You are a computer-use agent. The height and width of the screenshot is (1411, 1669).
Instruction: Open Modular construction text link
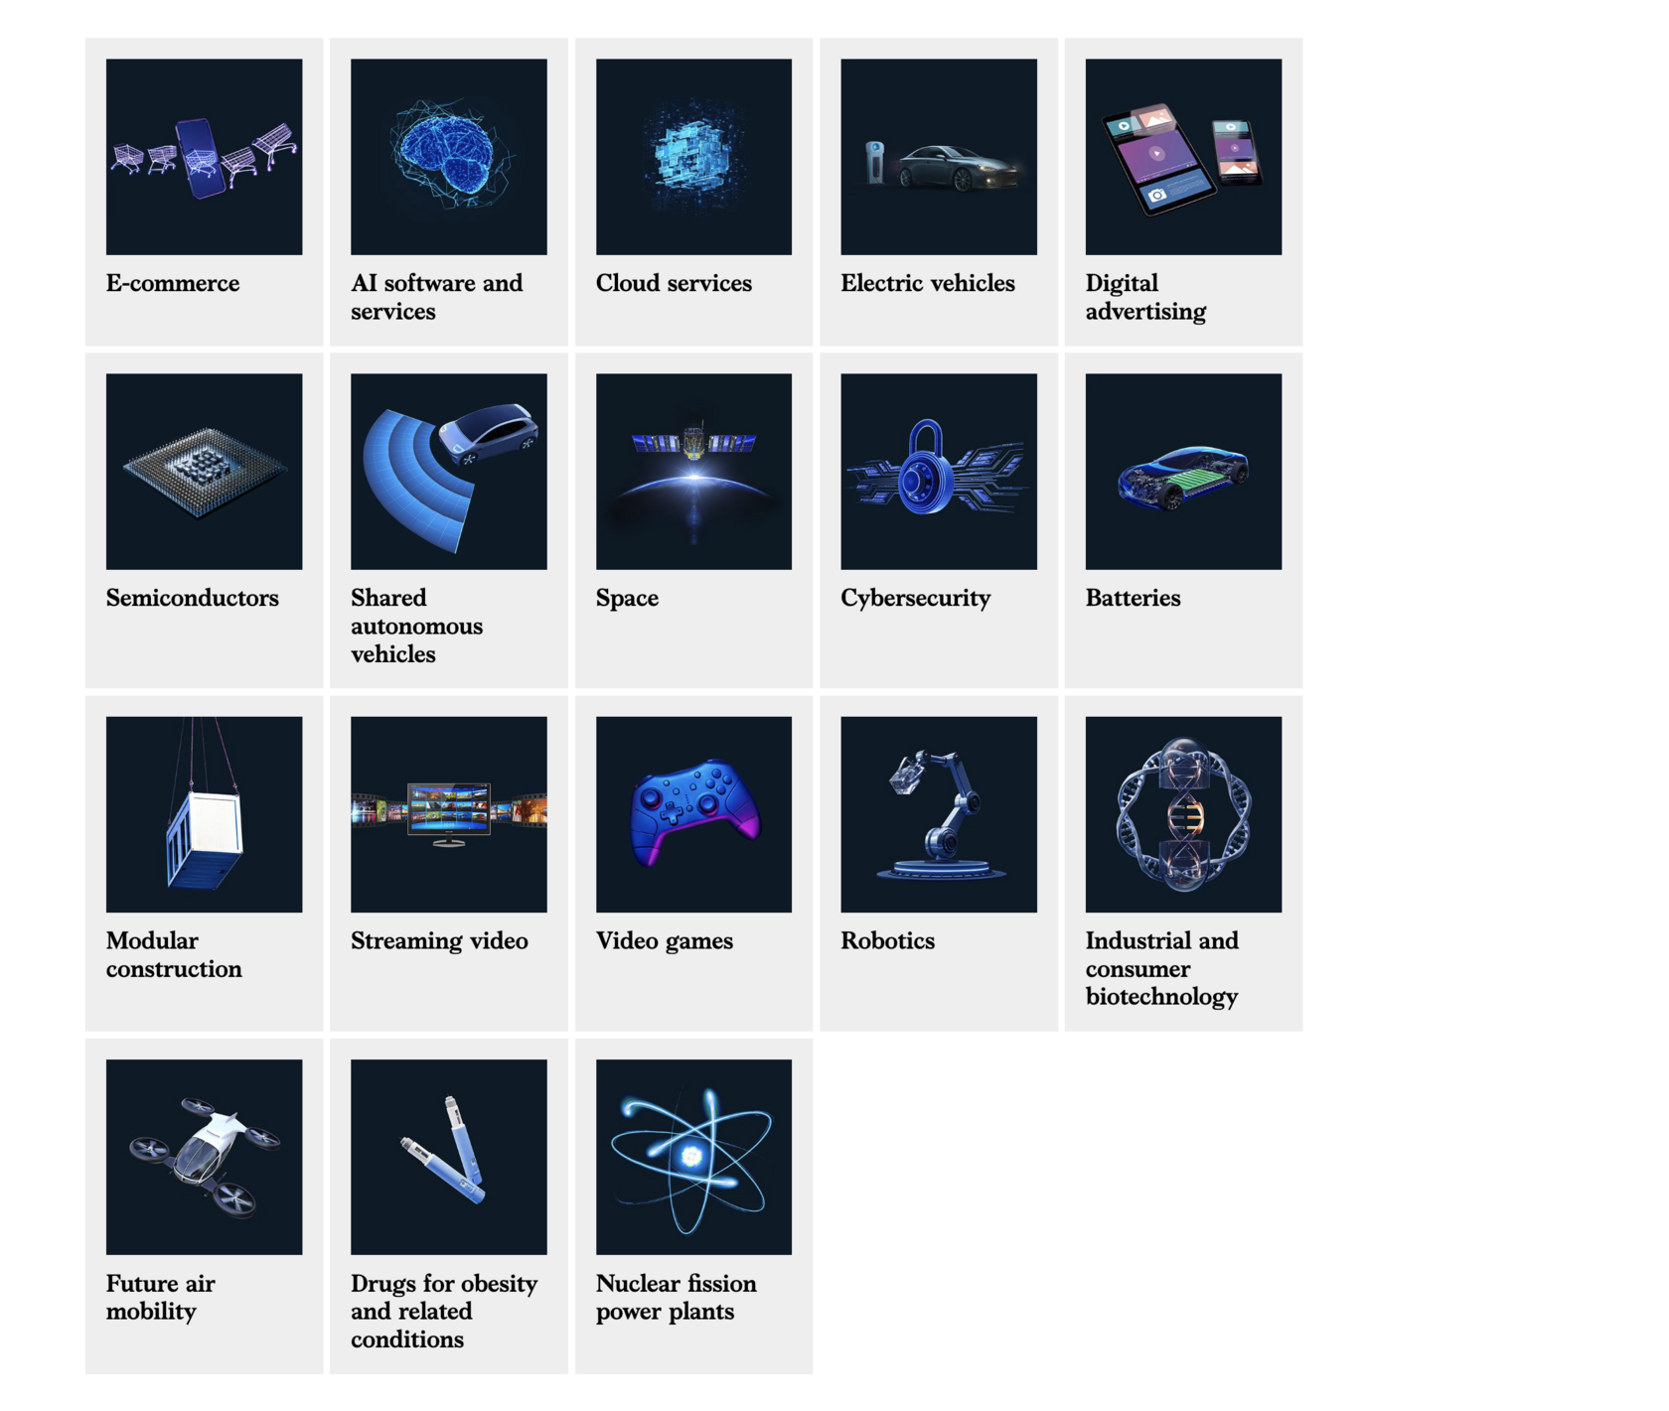pos(174,955)
